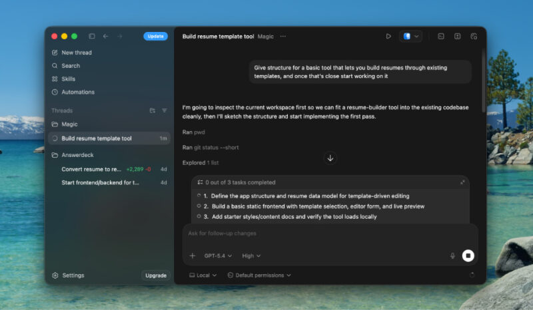
Task: Start a New thread
Action: tap(76, 53)
